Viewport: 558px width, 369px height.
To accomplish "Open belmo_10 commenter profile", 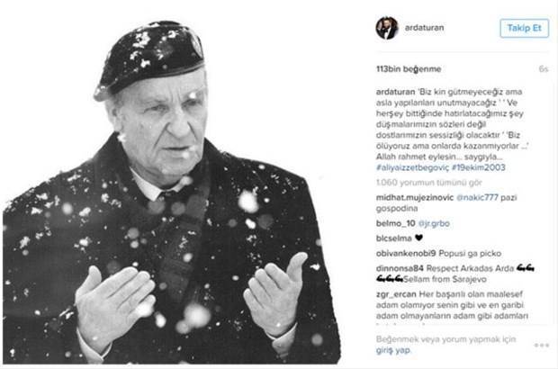I will coord(395,223).
